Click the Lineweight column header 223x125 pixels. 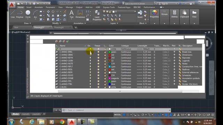point(142,46)
